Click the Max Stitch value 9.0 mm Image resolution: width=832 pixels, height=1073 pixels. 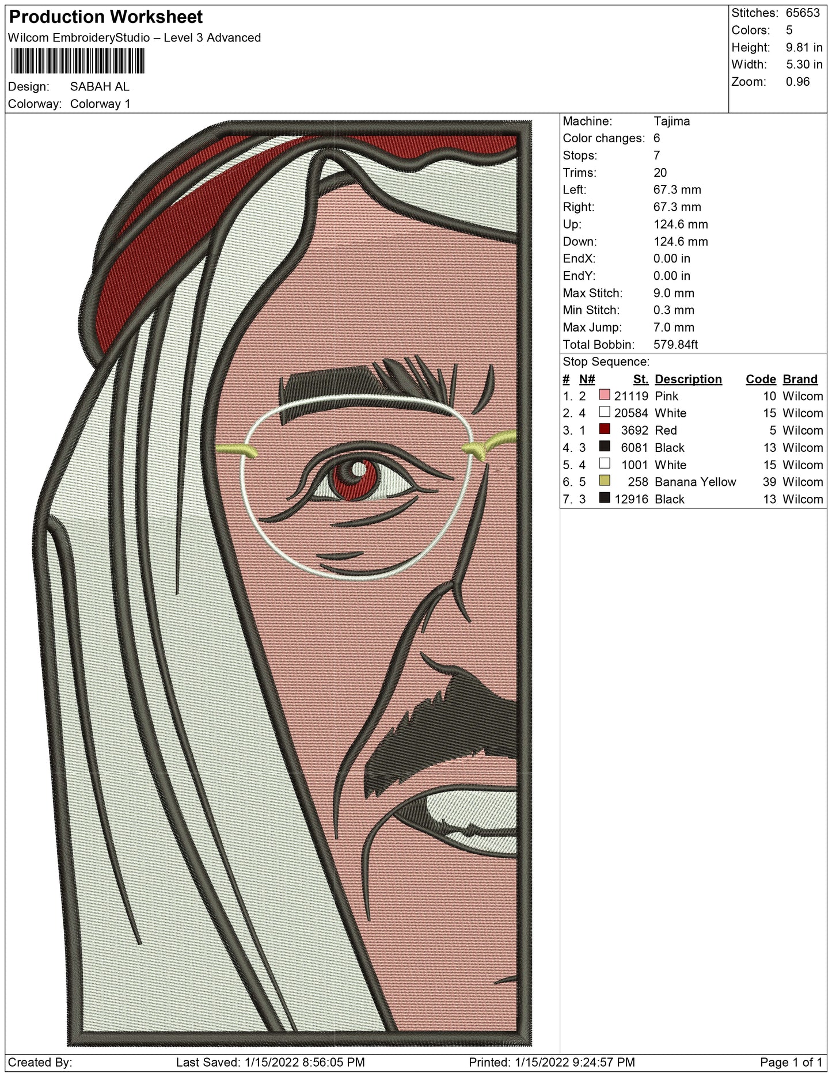click(x=674, y=293)
